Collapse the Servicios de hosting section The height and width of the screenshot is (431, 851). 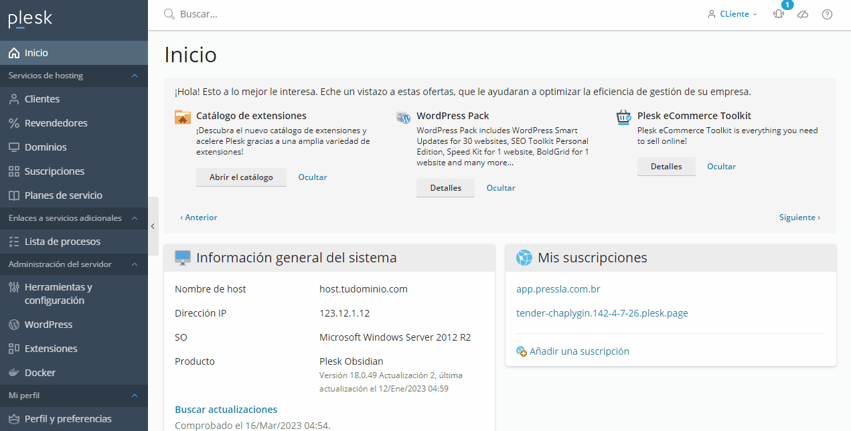pyautogui.click(x=135, y=76)
